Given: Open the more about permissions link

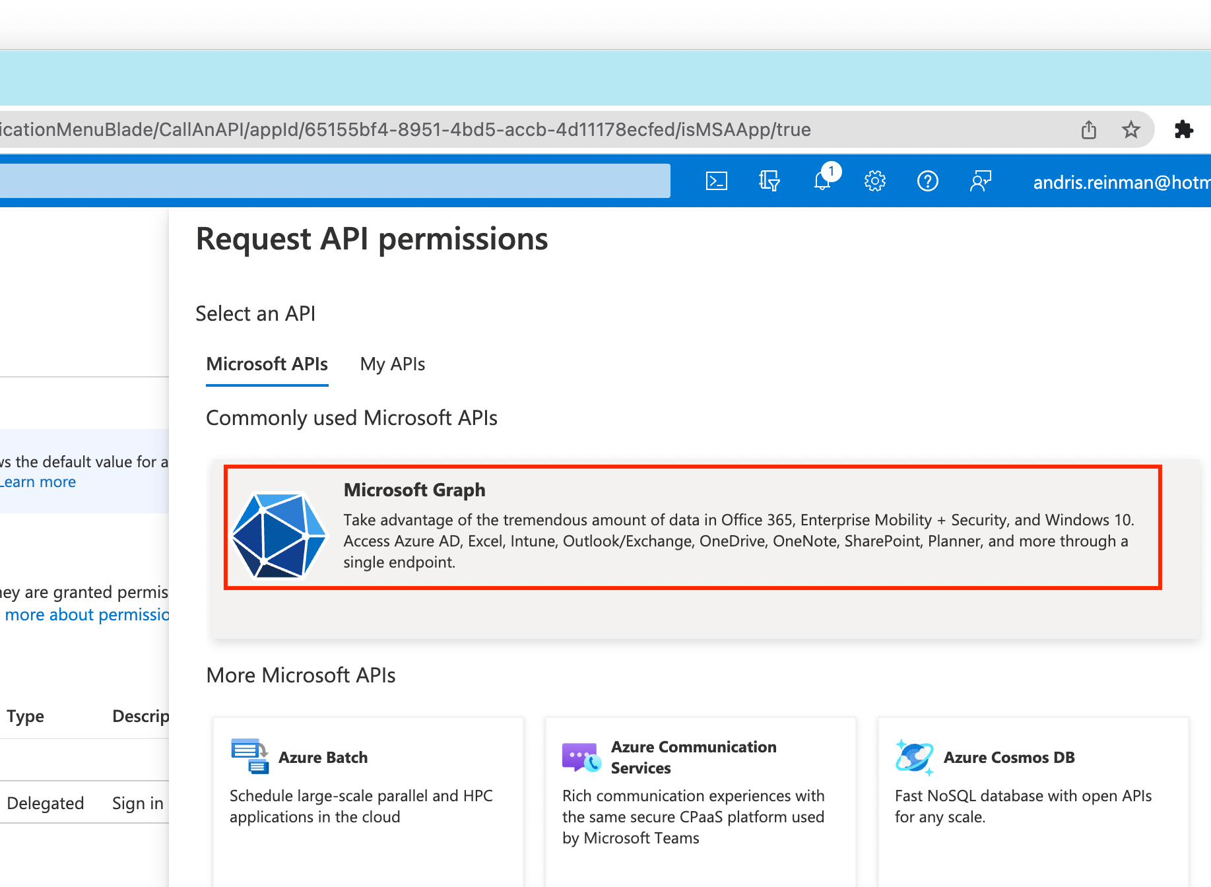Looking at the screenshot, I should point(87,614).
